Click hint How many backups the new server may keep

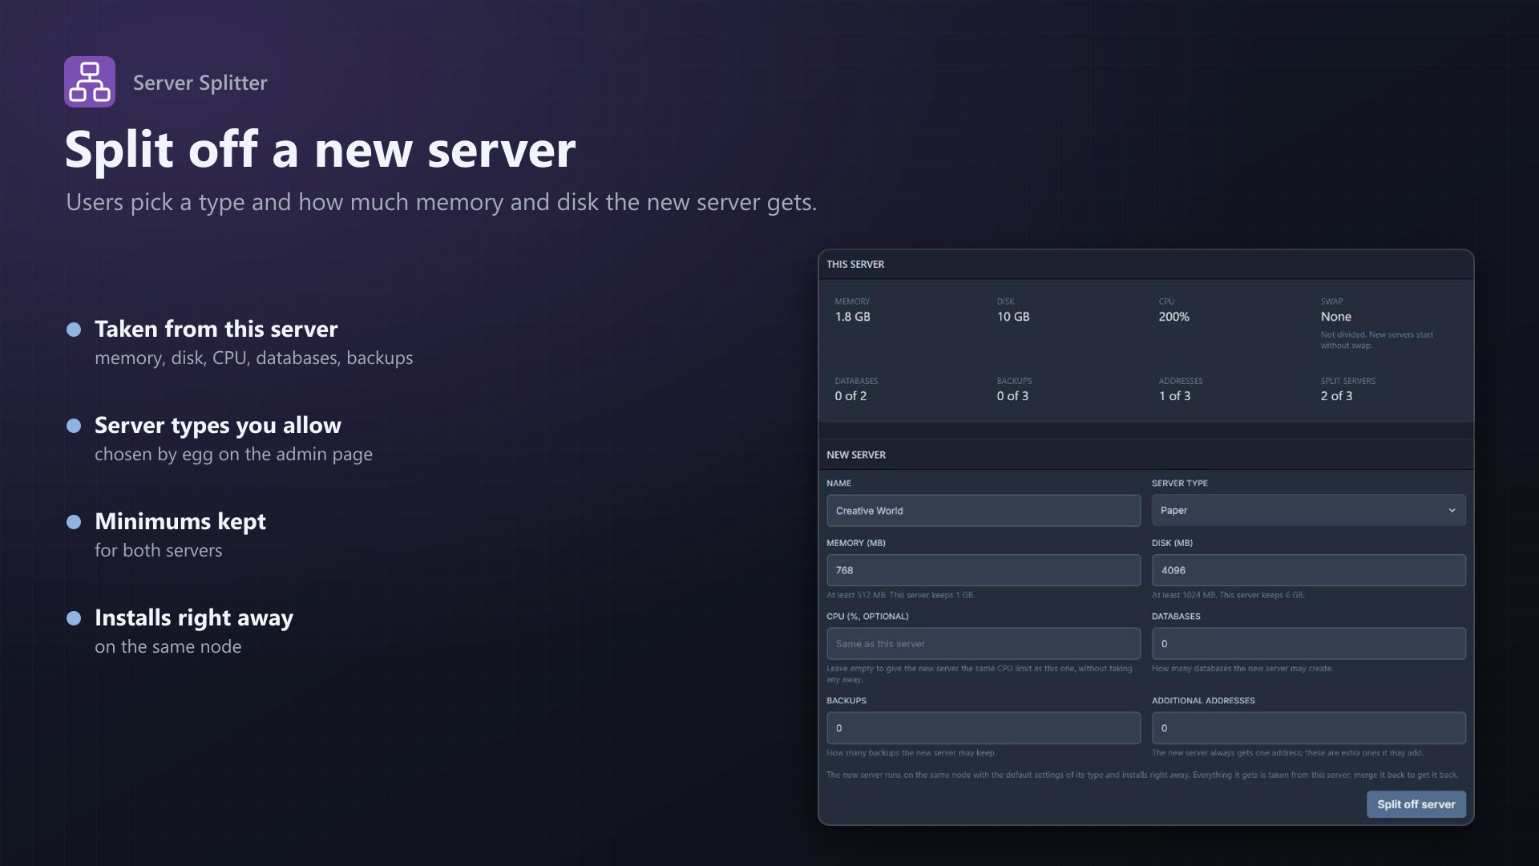tap(911, 753)
